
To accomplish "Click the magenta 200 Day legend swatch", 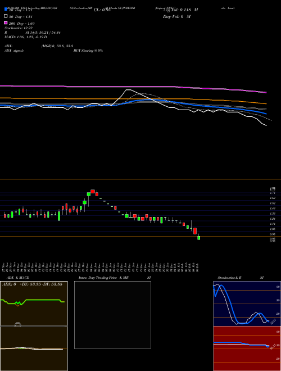I will 6,22.
